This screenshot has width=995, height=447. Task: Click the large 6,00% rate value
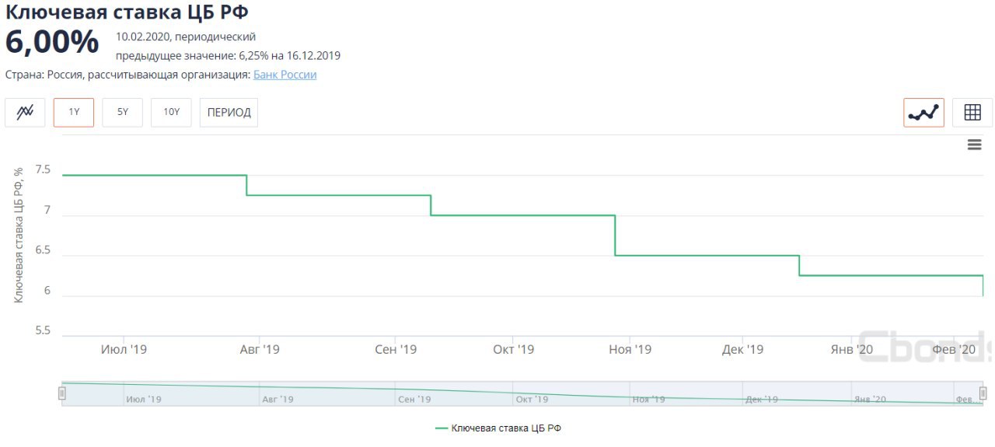pos(52,42)
